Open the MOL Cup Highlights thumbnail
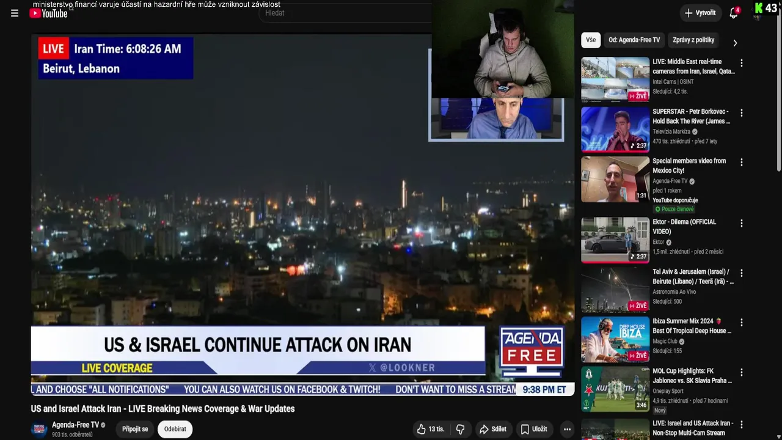The width and height of the screenshot is (782, 440). click(x=615, y=389)
